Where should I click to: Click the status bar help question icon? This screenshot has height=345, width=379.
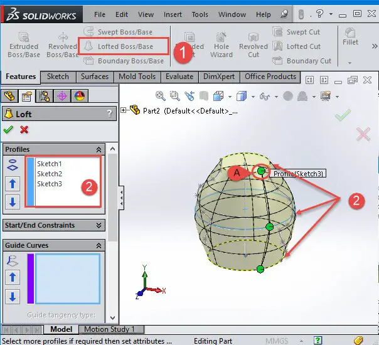click(x=318, y=341)
